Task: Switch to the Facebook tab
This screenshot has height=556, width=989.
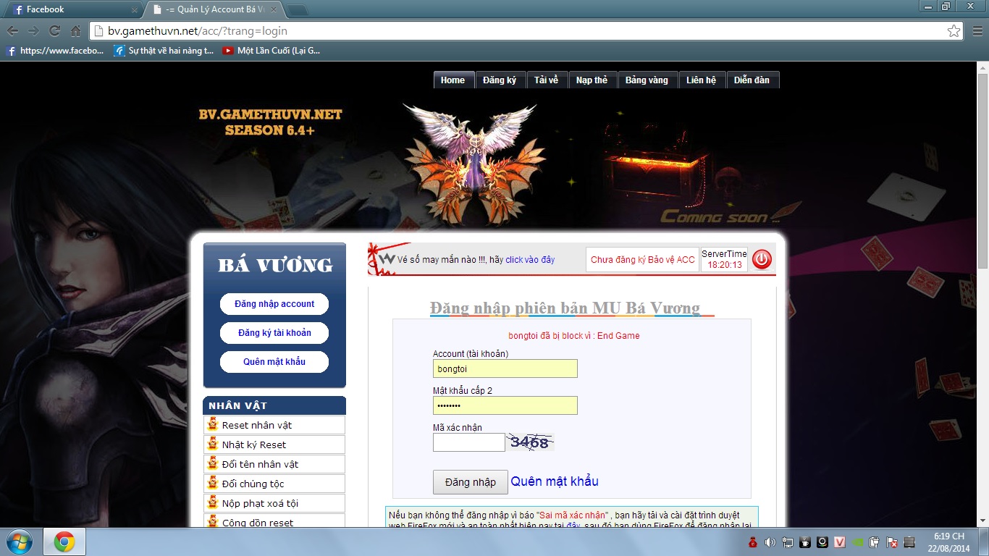Action: click(x=72, y=10)
